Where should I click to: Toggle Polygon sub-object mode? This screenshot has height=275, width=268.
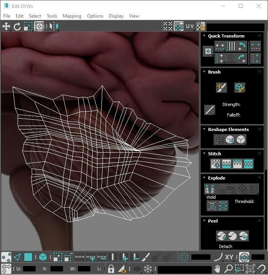[28, 257]
